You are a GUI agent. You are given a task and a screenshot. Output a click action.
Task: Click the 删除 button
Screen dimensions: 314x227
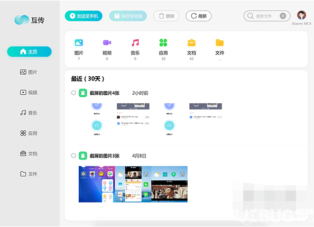tap(166, 16)
